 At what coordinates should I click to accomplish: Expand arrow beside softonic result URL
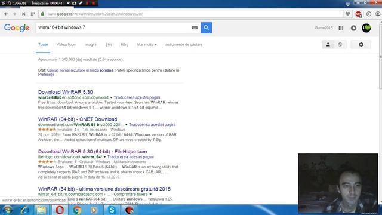coord(111,97)
